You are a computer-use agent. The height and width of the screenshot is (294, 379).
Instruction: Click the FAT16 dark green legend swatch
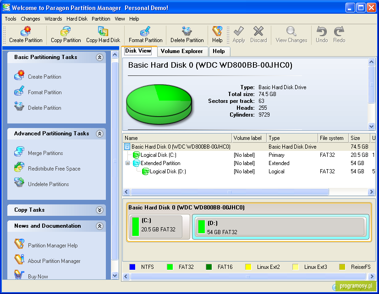pyautogui.click(x=209, y=267)
